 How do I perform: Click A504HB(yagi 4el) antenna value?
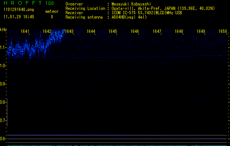129,17
